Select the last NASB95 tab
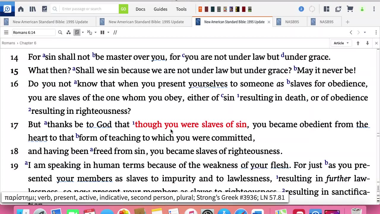 point(324,22)
